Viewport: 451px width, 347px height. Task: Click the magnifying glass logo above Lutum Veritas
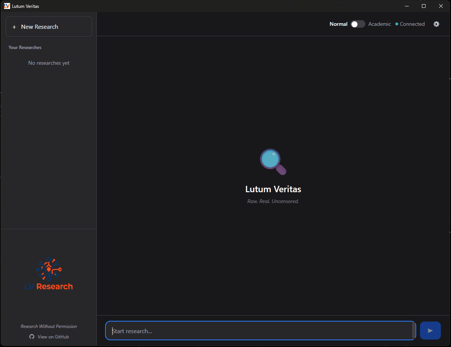point(273,162)
